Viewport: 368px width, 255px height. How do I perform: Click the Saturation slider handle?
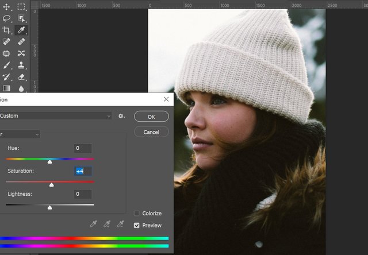click(x=52, y=184)
